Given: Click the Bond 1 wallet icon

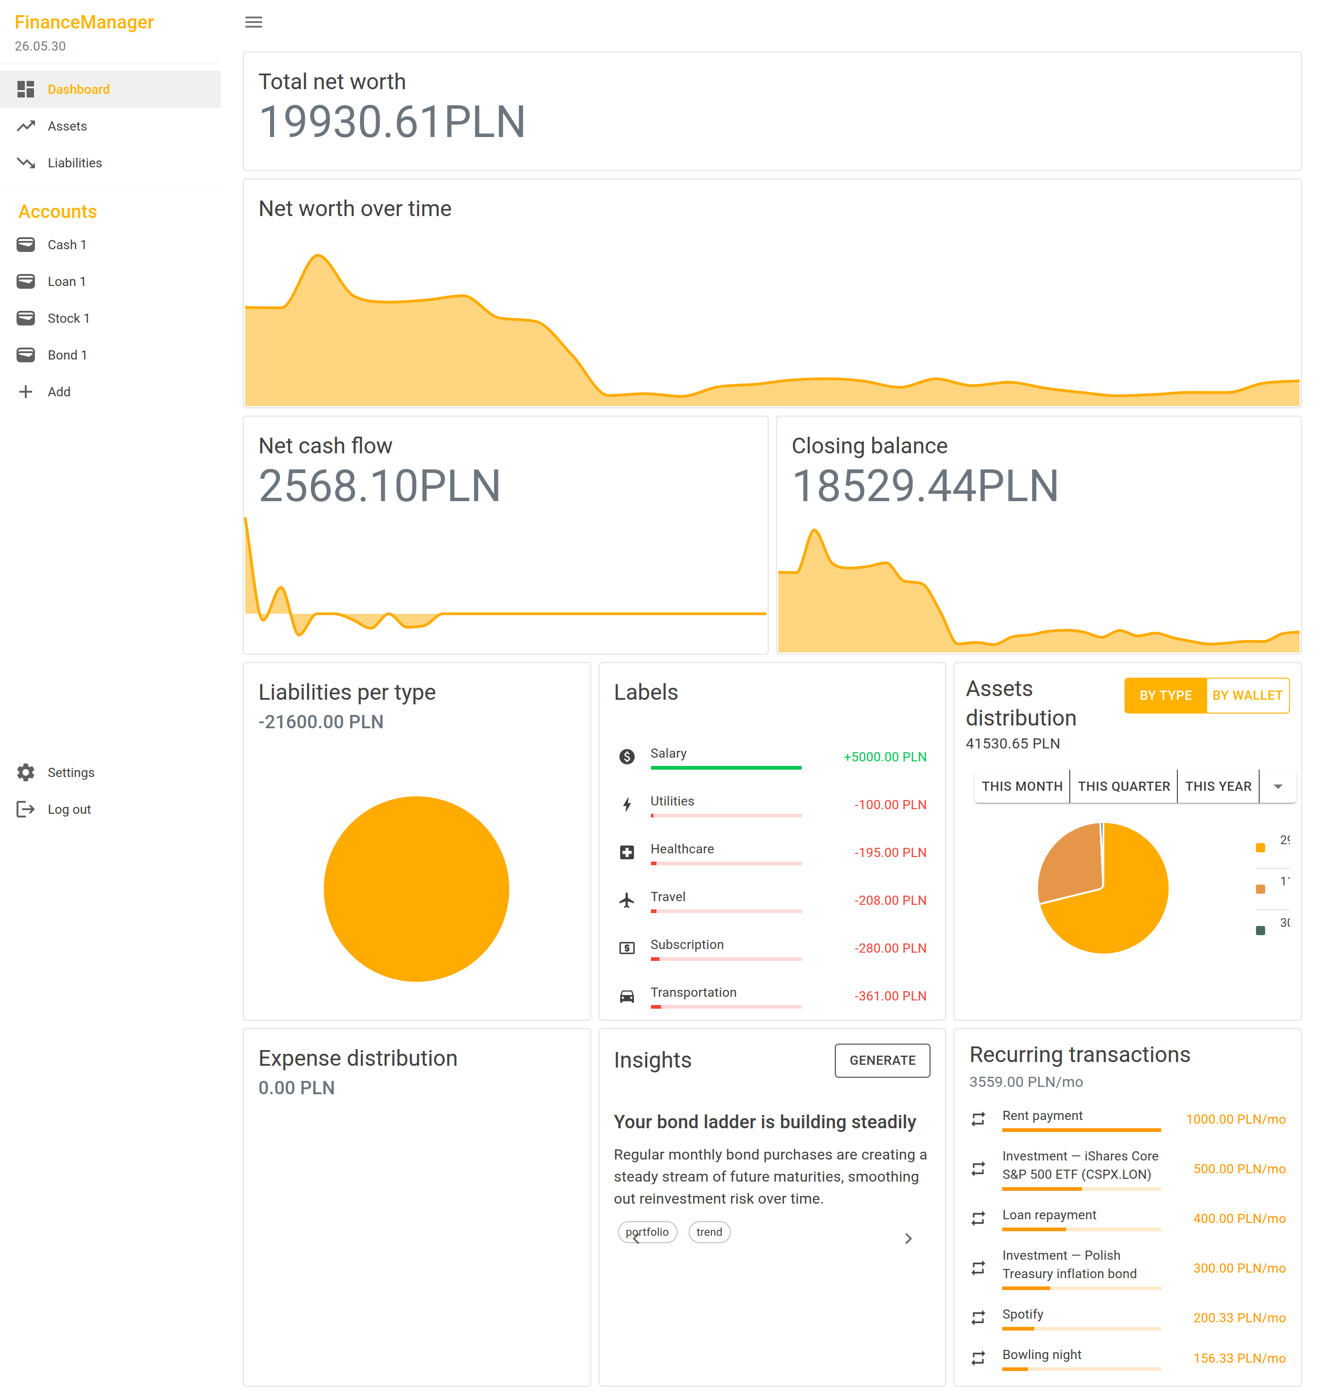Looking at the screenshot, I should click(x=25, y=354).
